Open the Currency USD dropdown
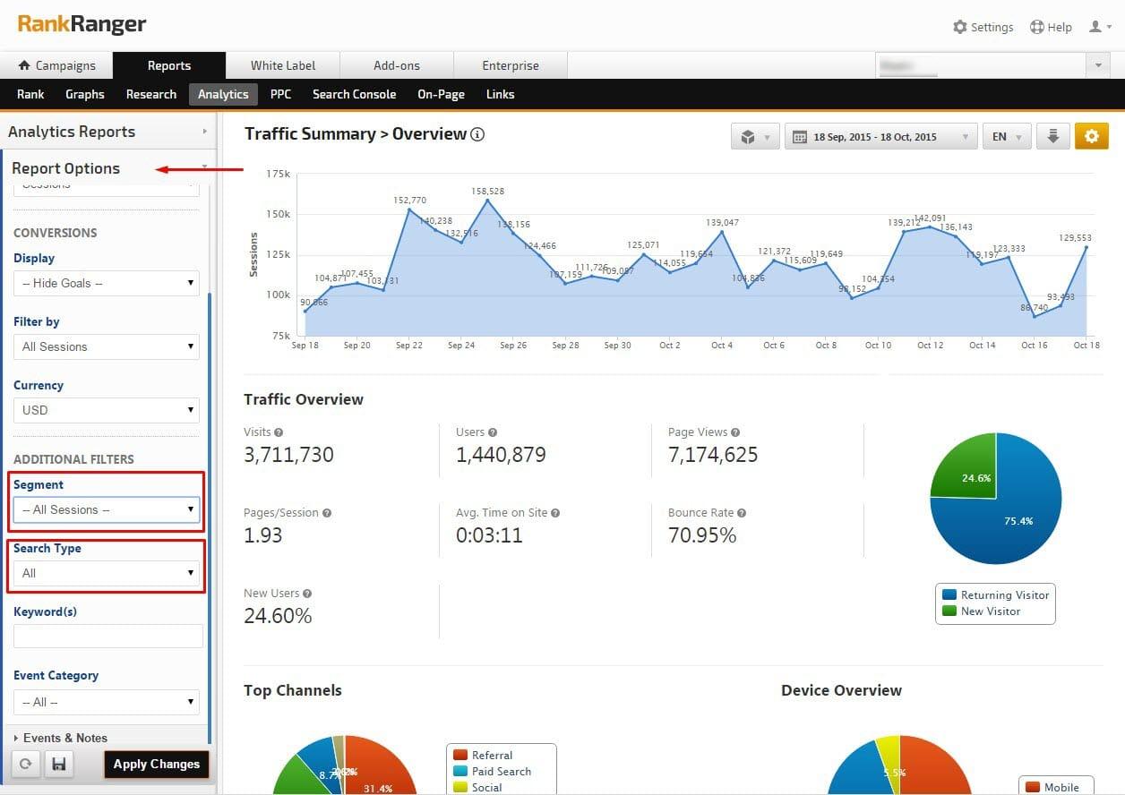 107,410
